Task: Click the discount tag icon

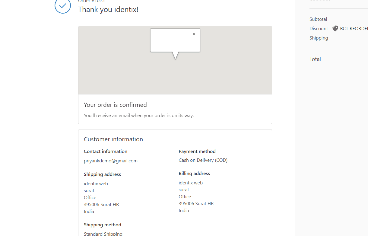Action: (x=335, y=28)
